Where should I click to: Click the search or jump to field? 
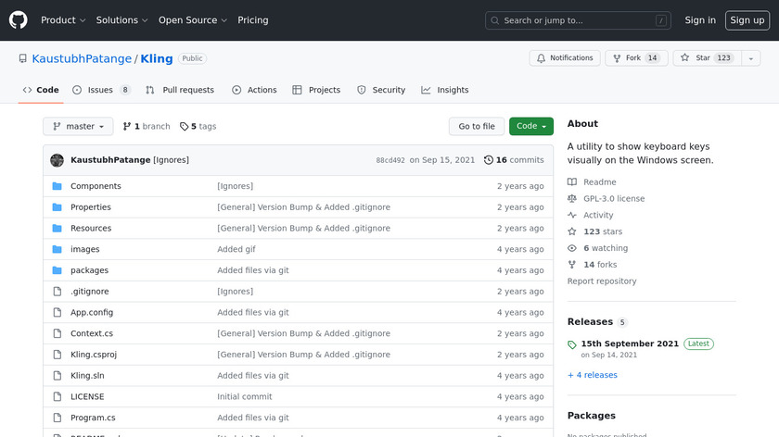578,20
